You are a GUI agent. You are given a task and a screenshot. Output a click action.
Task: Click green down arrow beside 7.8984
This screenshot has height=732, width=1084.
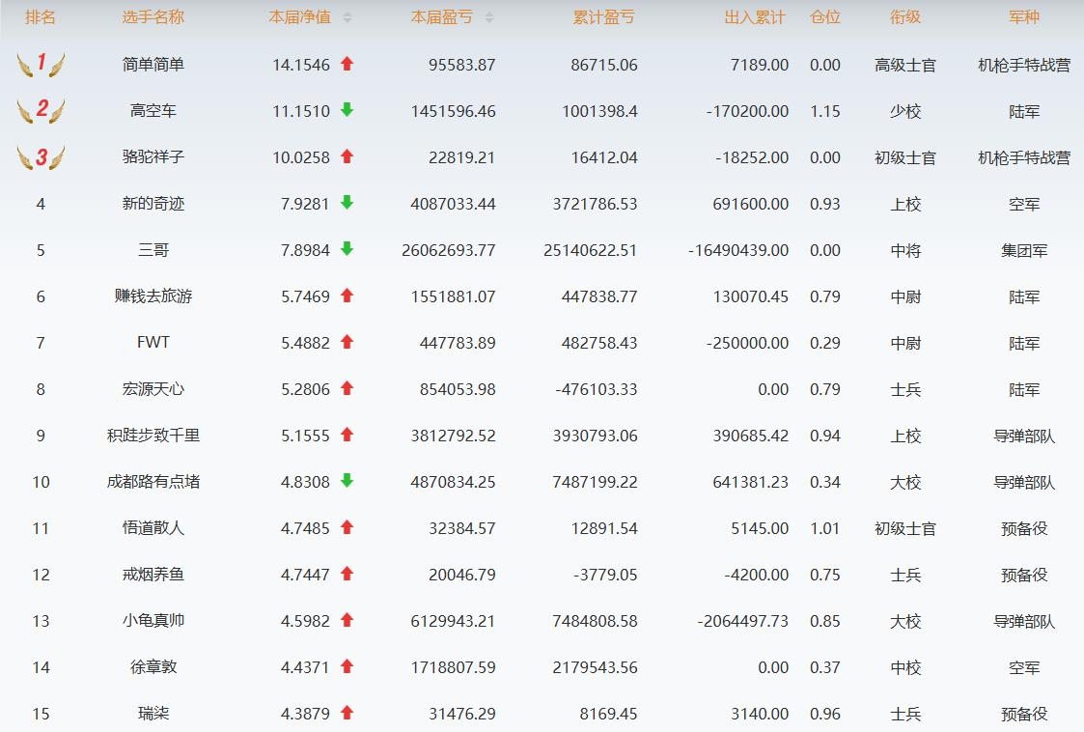[x=347, y=250]
